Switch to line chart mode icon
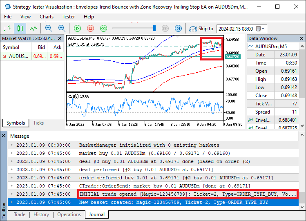Viewport: 306px width, 221px height. coord(34,29)
